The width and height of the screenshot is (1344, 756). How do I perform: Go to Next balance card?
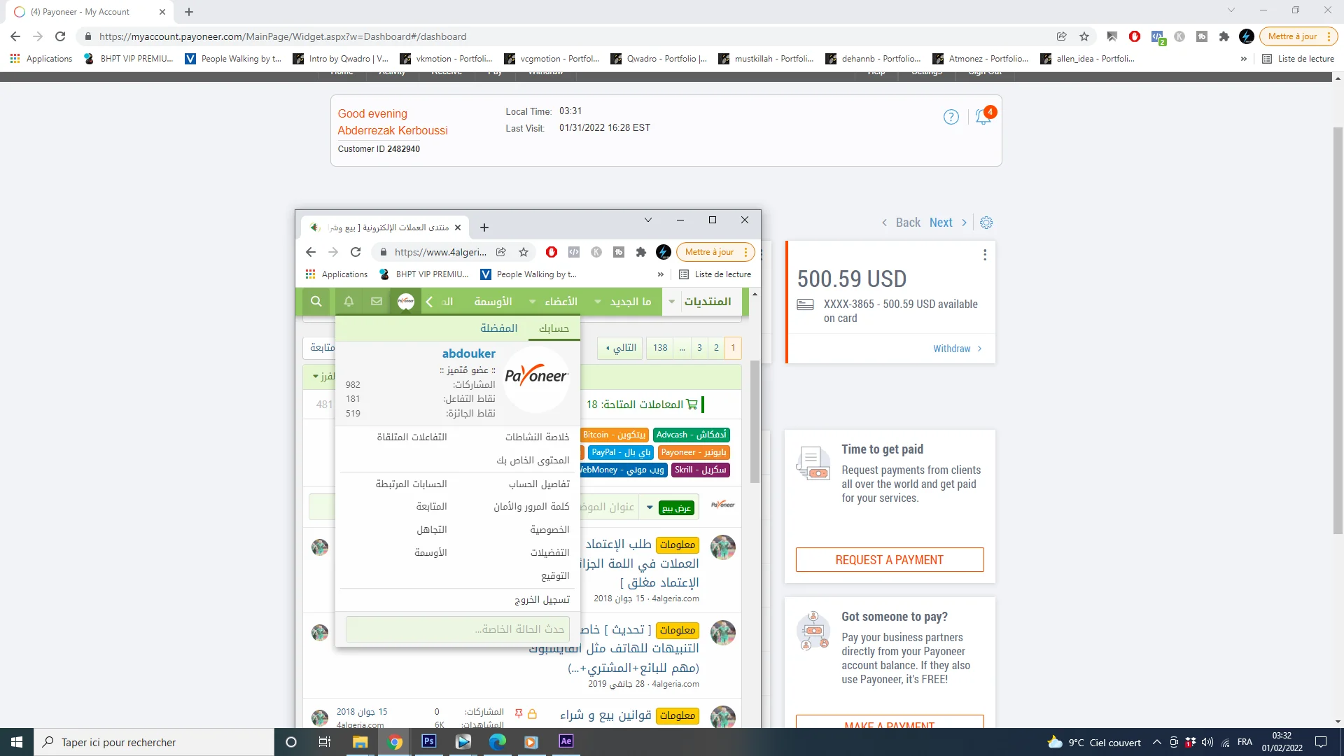tap(941, 223)
